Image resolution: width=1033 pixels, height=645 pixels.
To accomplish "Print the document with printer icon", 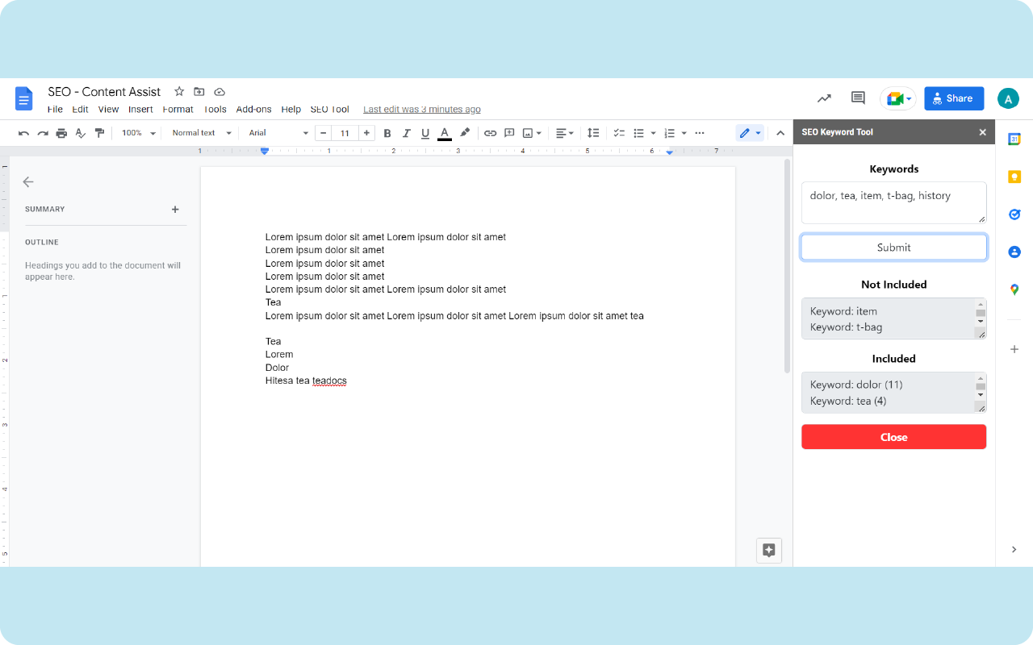I will click(x=61, y=133).
